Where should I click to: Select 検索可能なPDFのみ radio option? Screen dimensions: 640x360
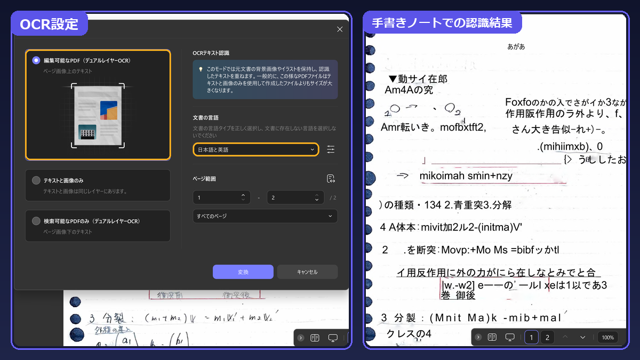[x=36, y=221]
